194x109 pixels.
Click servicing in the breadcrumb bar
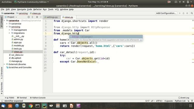[x=23, y=13]
